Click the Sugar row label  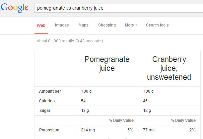44,111
